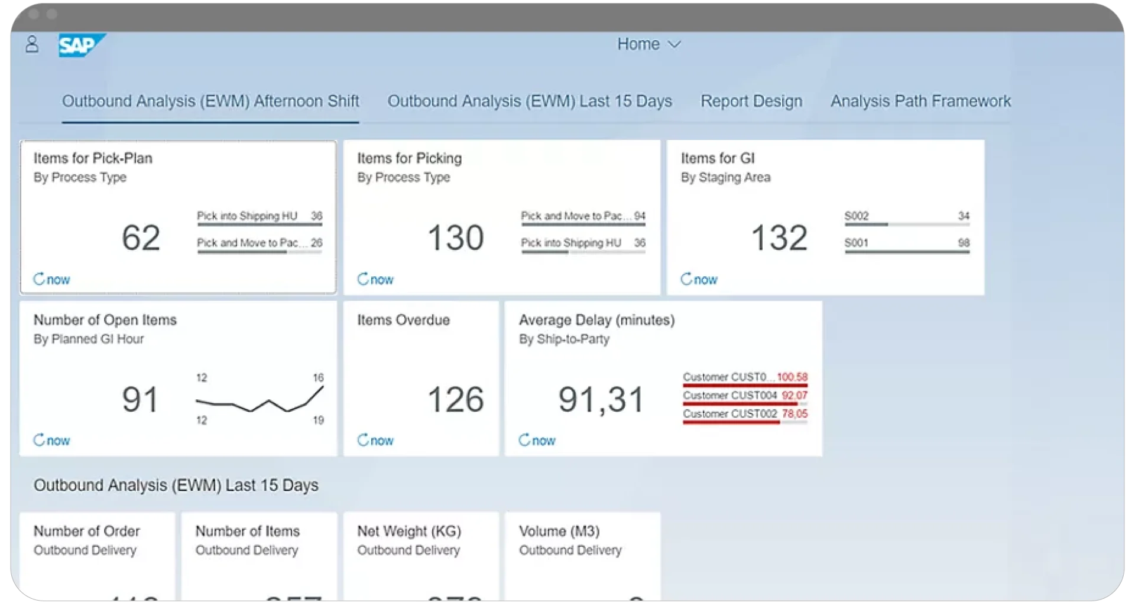Click By Process Type under Items for Picking
Screen dimensions: 1135x603
tap(404, 177)
